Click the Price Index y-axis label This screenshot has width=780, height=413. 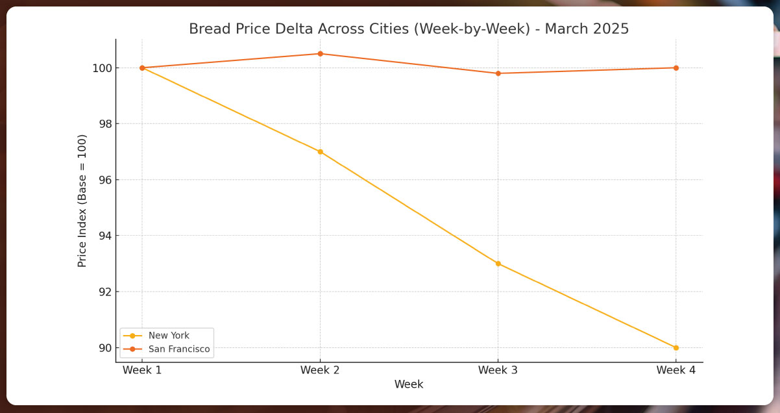click(x=82, y=201)
